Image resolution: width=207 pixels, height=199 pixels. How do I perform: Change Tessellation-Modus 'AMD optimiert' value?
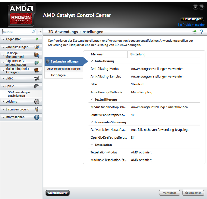(x=141, y=152)
